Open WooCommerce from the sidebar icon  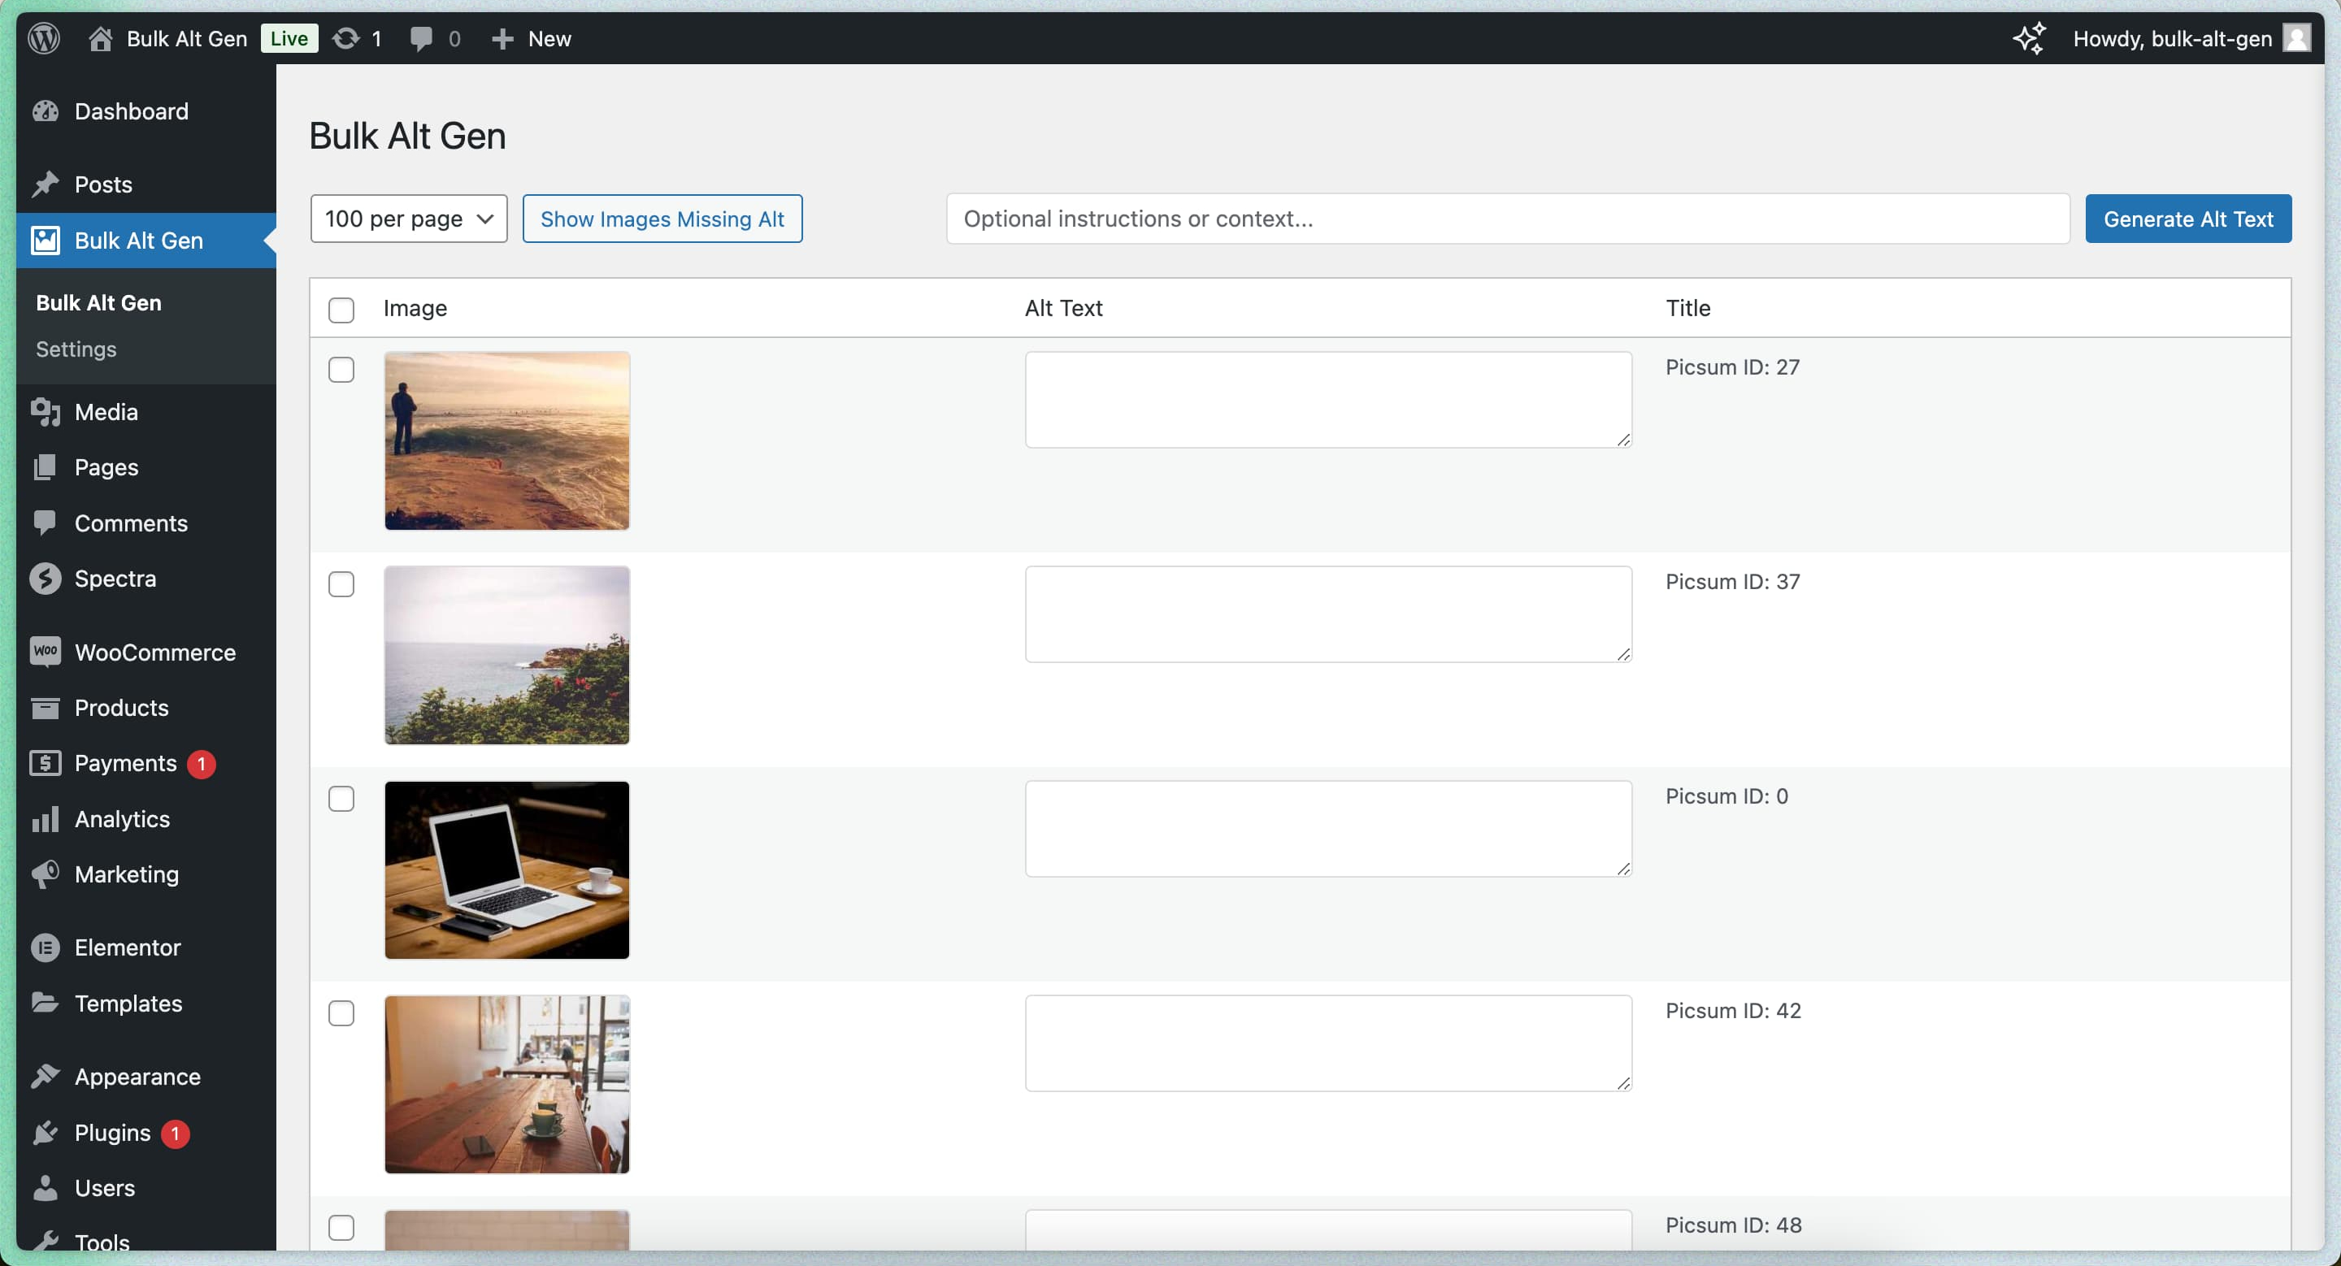pos(46,652)
